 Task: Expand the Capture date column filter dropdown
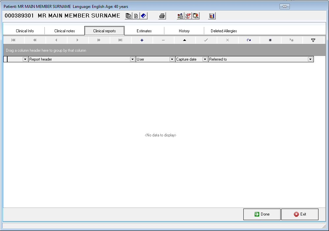coord(205,59)
